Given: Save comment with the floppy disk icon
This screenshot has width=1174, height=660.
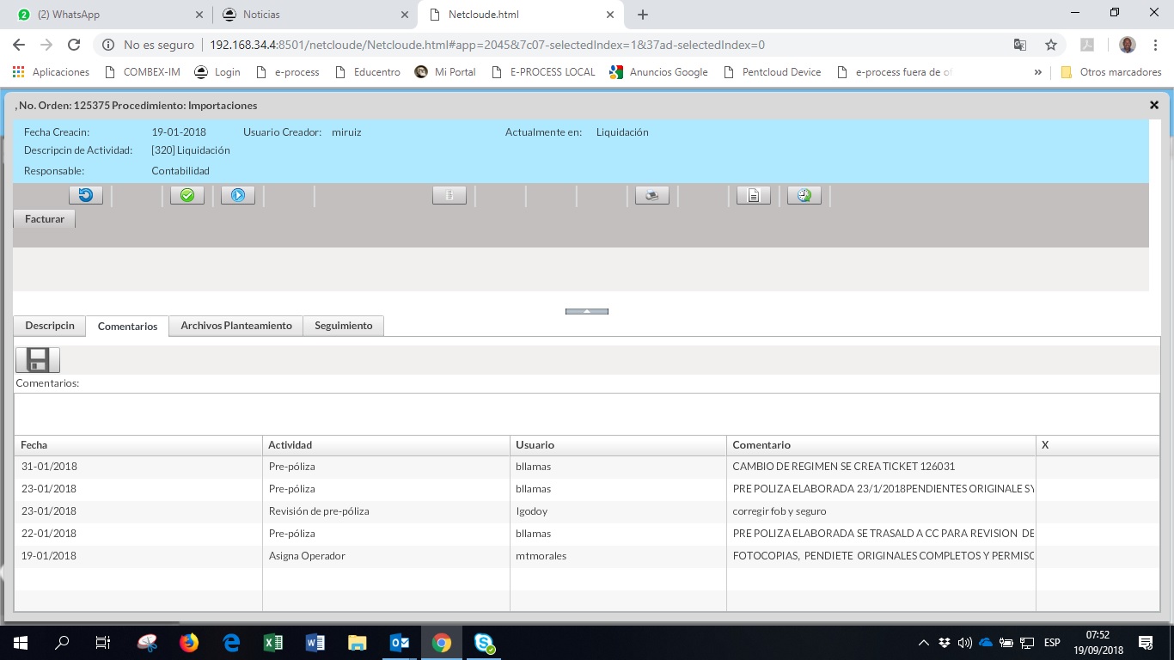Looking at the screenshot, I should (x=38, y=360).
